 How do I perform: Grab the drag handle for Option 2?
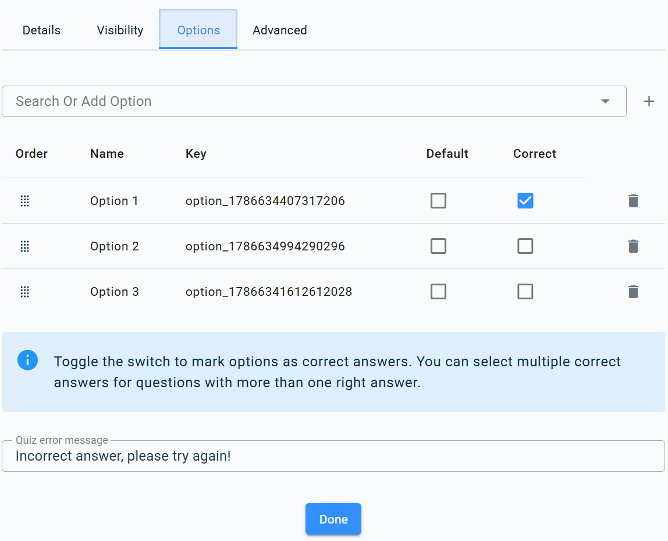point(24,246)
